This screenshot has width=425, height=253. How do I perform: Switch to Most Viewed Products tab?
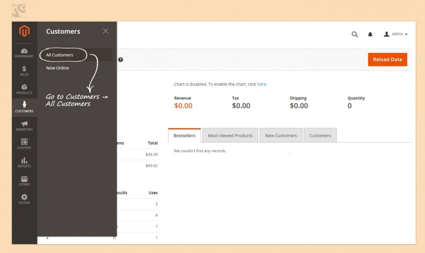point(230,135)
